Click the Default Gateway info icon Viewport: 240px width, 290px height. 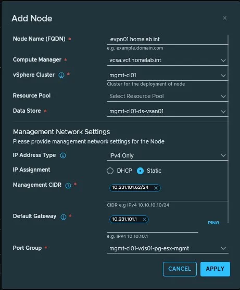pos(64,217)
